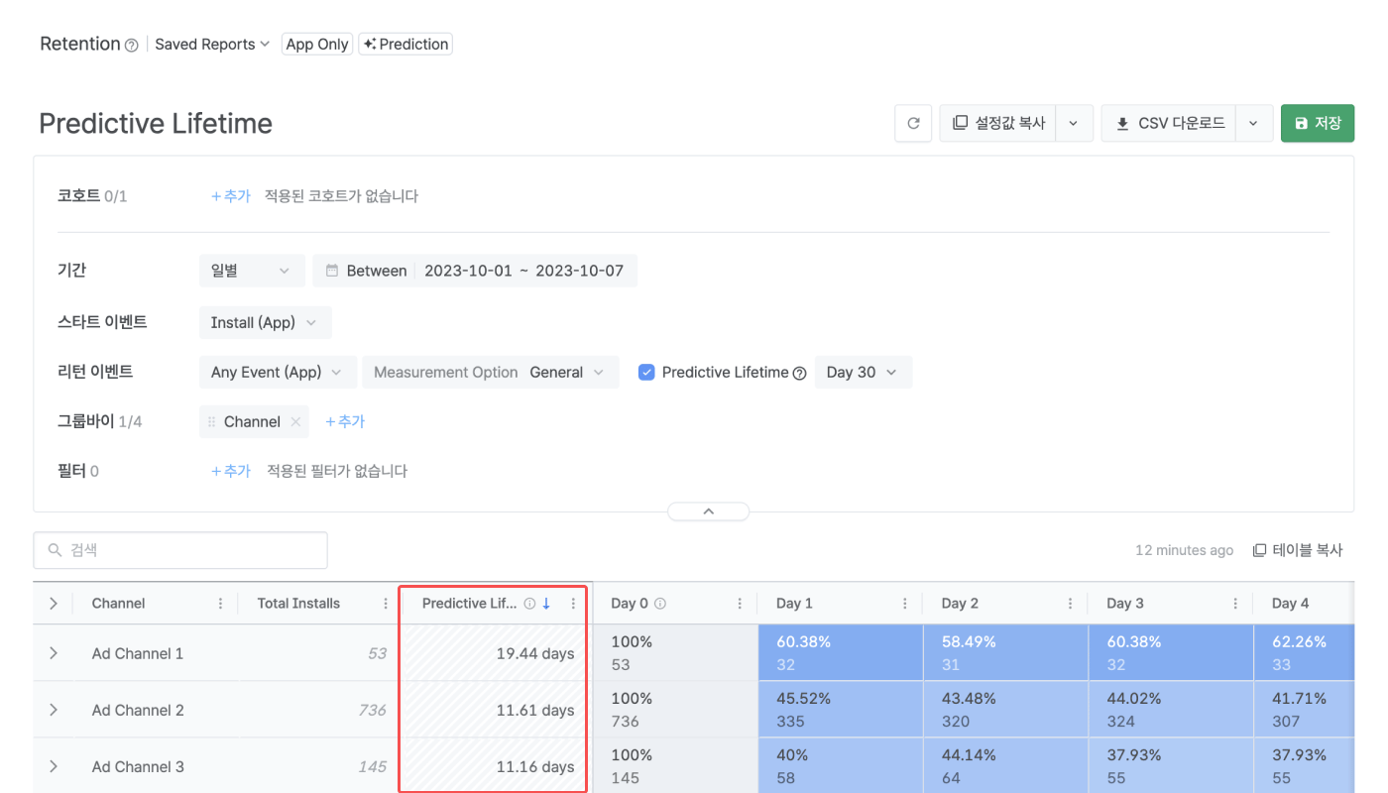Open the Install (App) start event dropdown
This screenshot has height=793, width=1388.
(x=265, y=322)
